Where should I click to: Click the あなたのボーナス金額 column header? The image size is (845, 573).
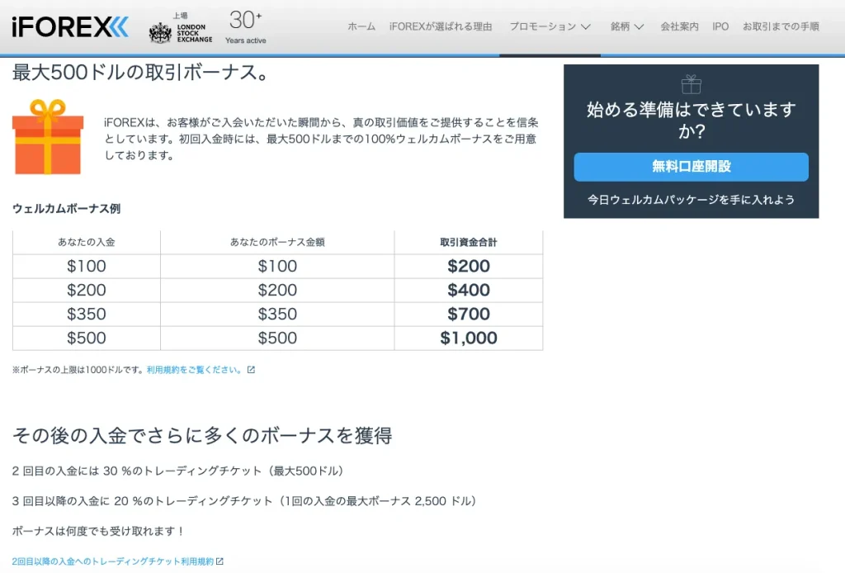tap(277, 242)
